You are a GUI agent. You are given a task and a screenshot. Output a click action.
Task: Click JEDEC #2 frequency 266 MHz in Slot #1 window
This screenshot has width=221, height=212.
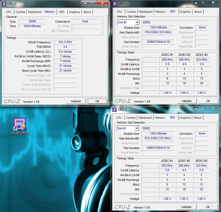(x=184, y=166)
